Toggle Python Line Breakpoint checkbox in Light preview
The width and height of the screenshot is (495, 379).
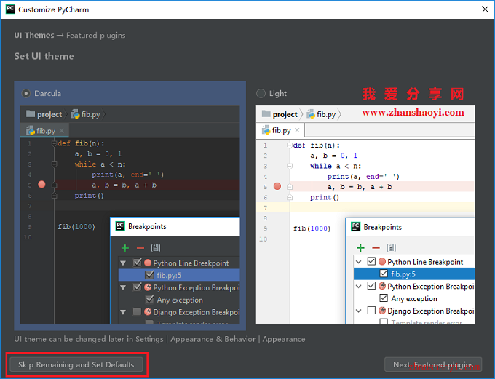click(371, 261)
